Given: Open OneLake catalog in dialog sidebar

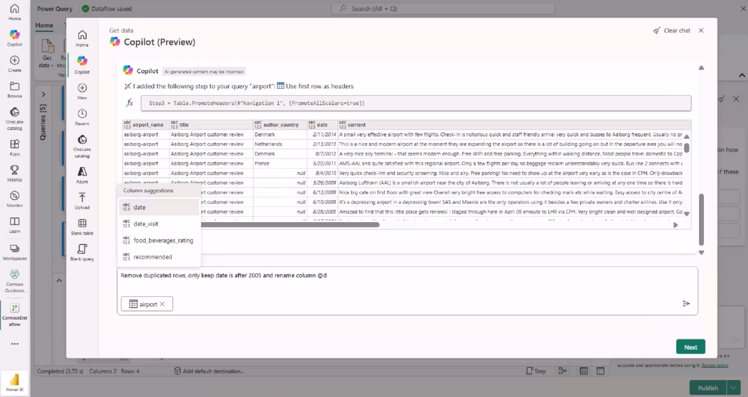Looking at the screenshot, I should click(82, 145).
